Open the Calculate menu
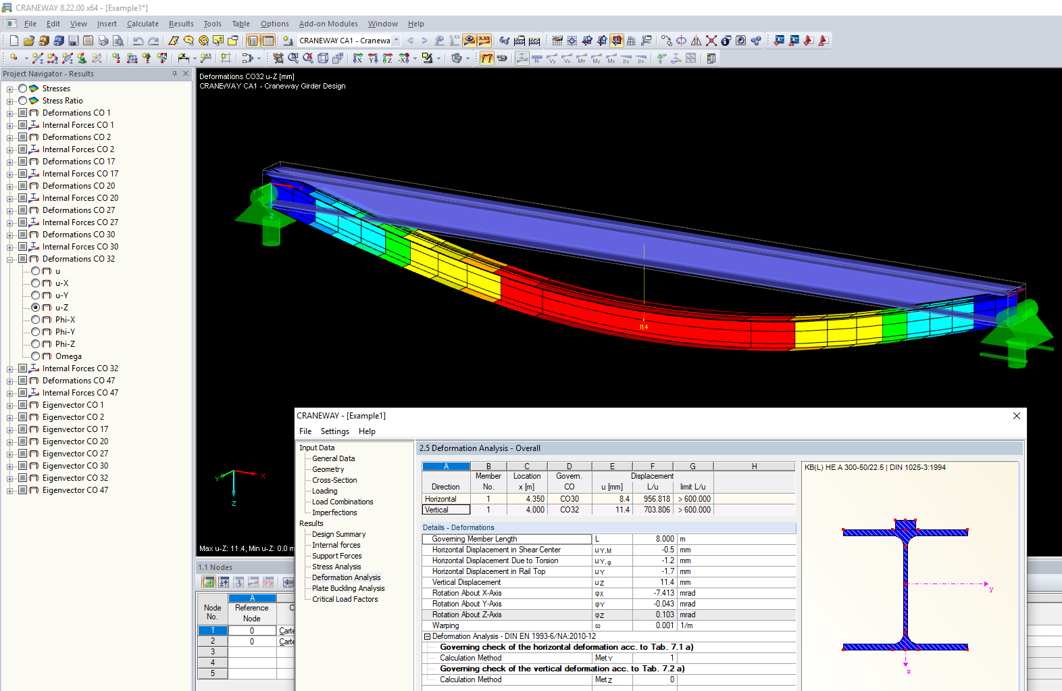Viewport: 1062px width, 691px height. click(143, 24)
